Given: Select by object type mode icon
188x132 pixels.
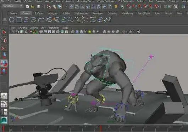Looking at the screenshot, I should (54, 7).
